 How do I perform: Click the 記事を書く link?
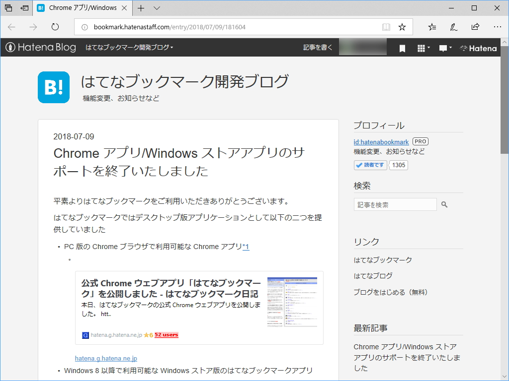(x=318, y=48)
